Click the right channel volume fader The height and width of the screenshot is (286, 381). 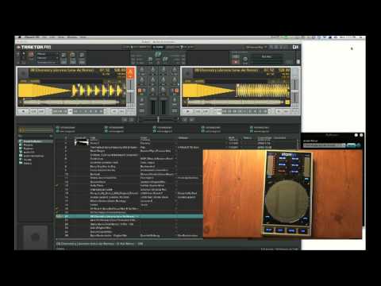[164, 107]
